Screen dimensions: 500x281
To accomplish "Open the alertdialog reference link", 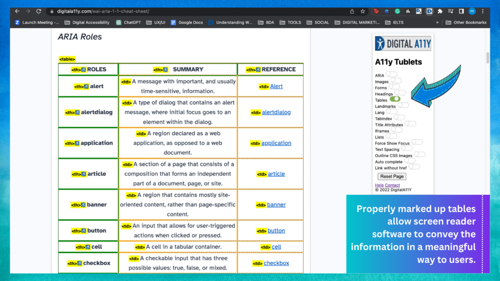I will pos(276,112).
